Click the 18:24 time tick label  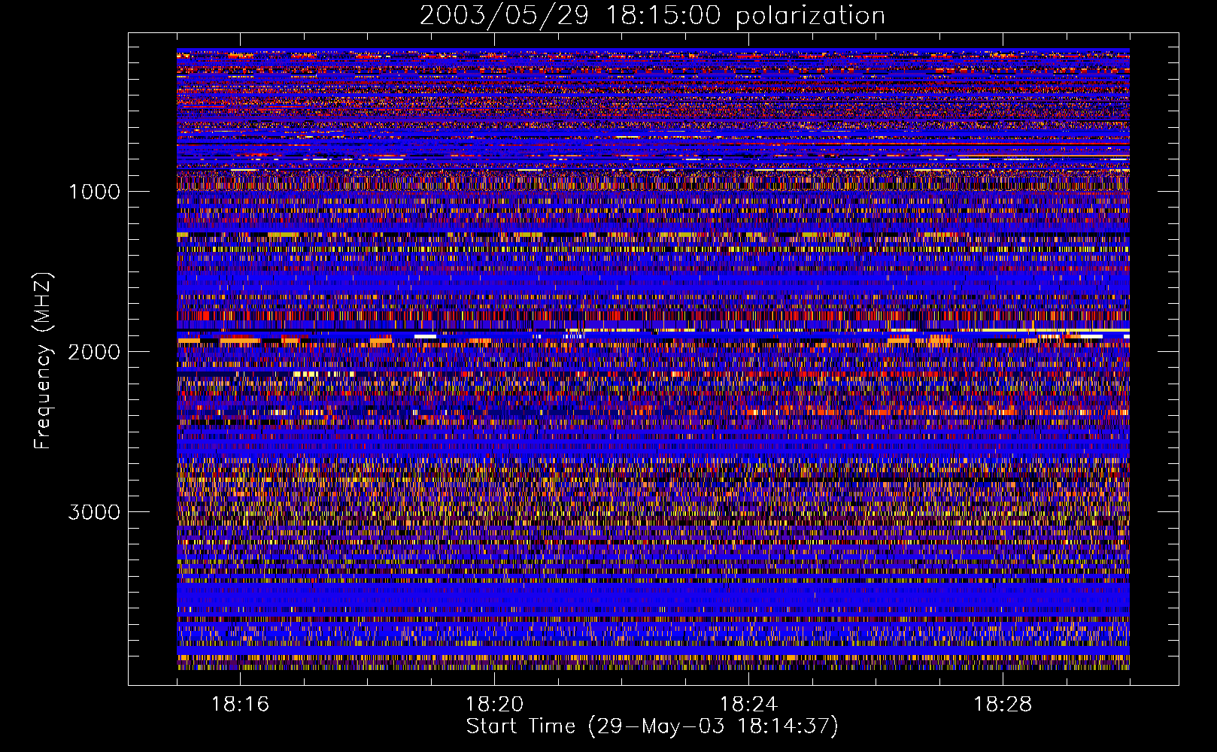pos(748,705)
